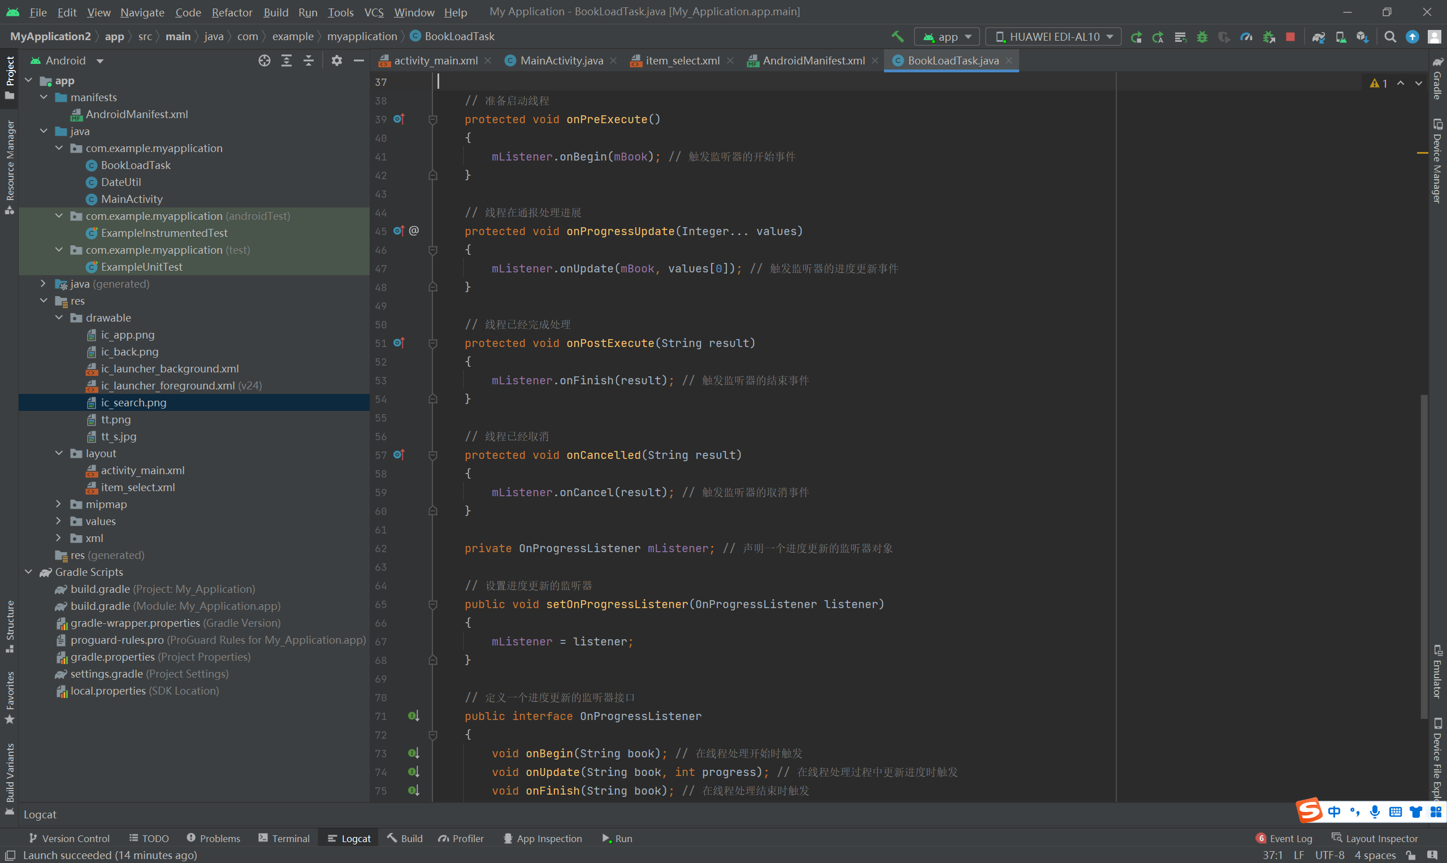Select BookLoadTask in project tree
This screenshot has width=1447, height=863.
click(x=136, y=165)
